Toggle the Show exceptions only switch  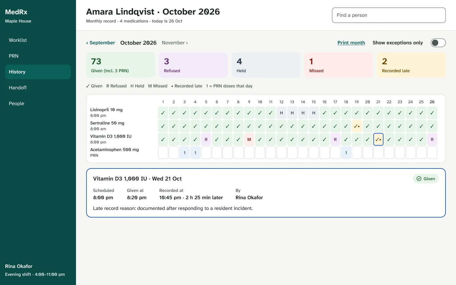(438, 43)
